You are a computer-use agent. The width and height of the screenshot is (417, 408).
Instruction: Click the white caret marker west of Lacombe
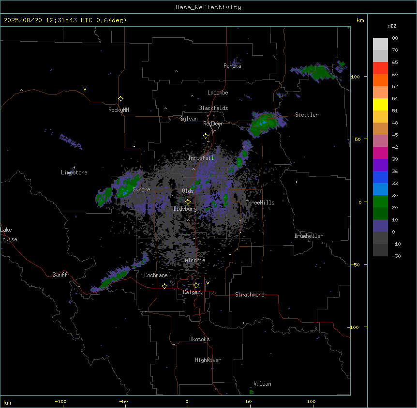[x=192, y=96]
